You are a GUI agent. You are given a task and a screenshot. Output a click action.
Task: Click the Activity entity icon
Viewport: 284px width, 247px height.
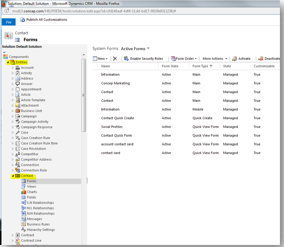(x=18, y=73)
